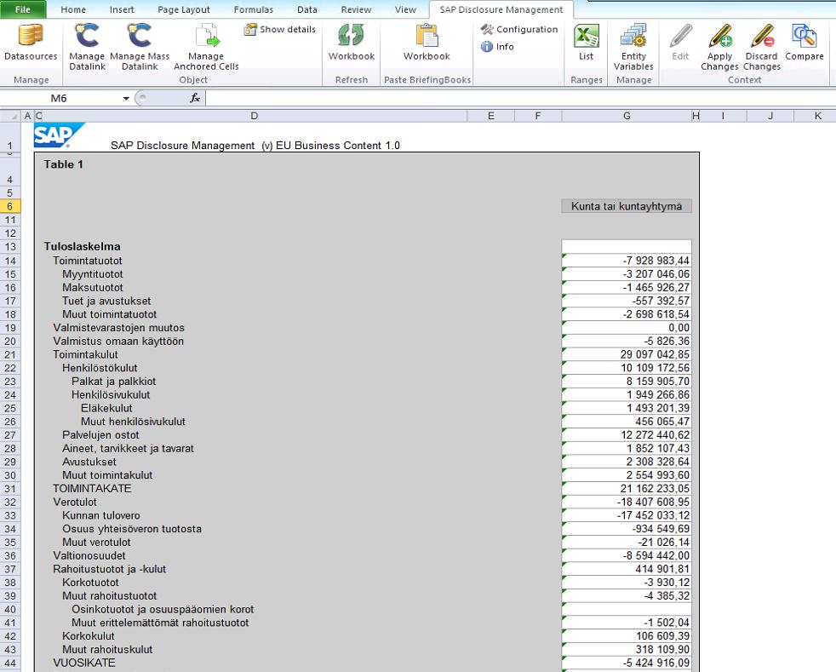The image size is (836, 672).
Task: Click into the formula bar
Action: [x=520, y=98]
